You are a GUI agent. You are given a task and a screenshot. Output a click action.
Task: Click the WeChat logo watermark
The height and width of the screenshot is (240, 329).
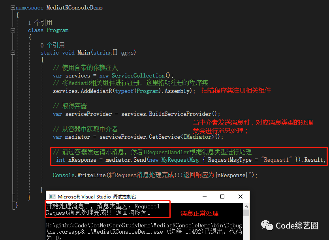coord(267,225)
